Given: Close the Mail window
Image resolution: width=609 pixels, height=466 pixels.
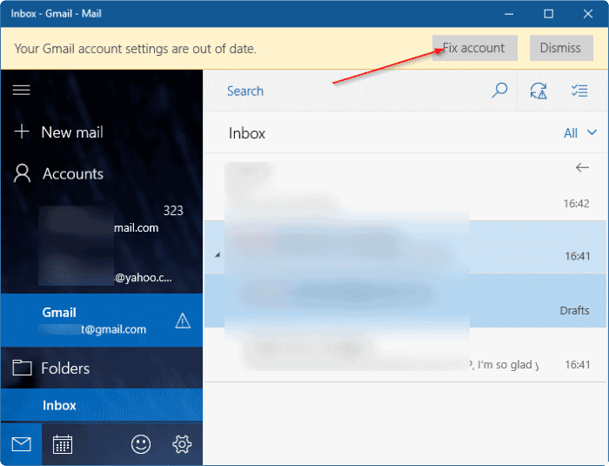Looking at the screenshot, I should [588, 14].
